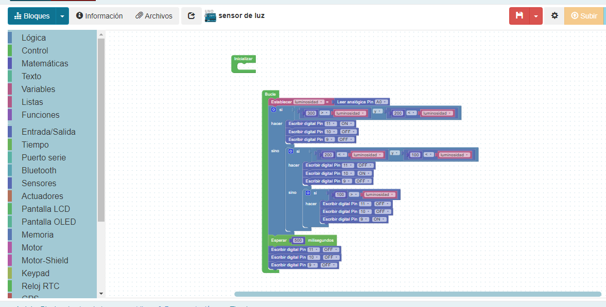Click the first si block gear icon
This screenshot has height=307, width=606.
coord(273,110)
